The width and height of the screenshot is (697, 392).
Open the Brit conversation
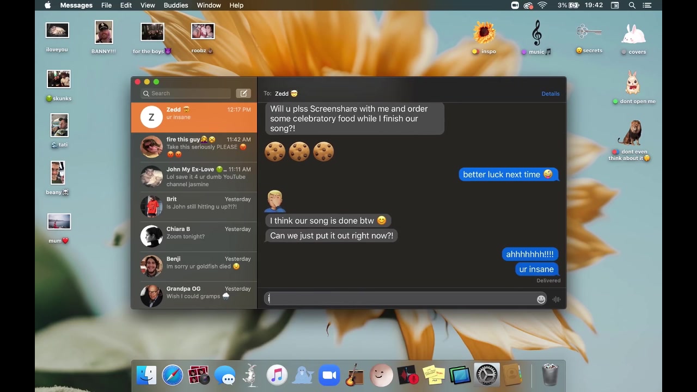pyautogui.click(x=194, y=207)
